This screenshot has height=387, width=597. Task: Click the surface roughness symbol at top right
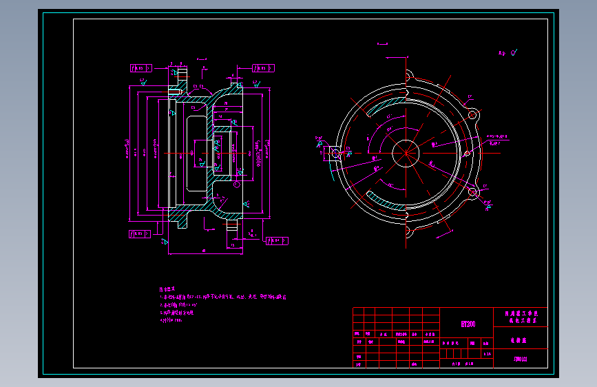(514, 52)
